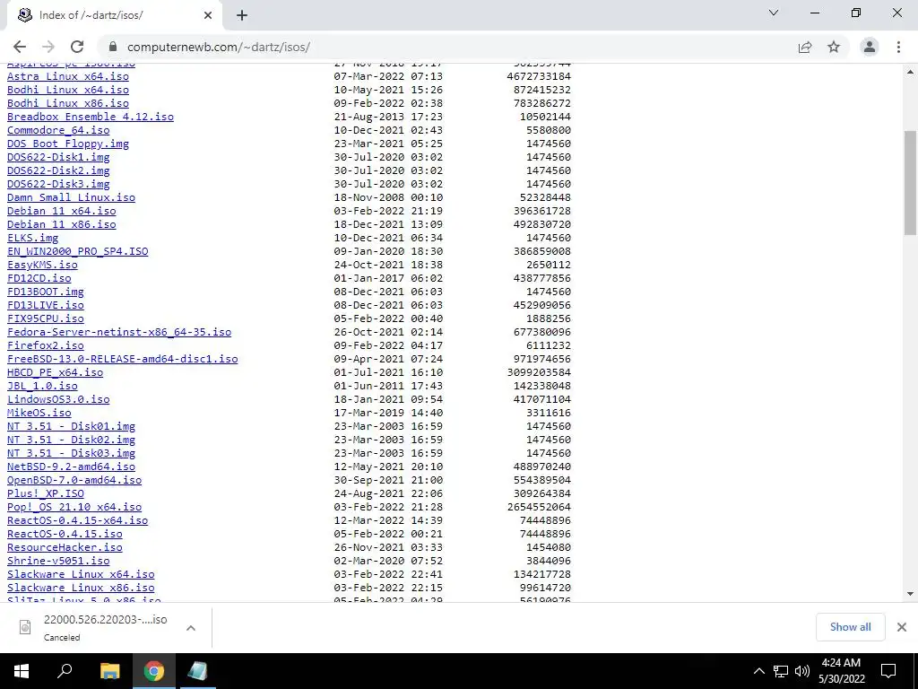This screenshot has width=918, height=689.
Task: Open the Bodhi_Linux_x64.iso link
Action: tap(68, 90)
